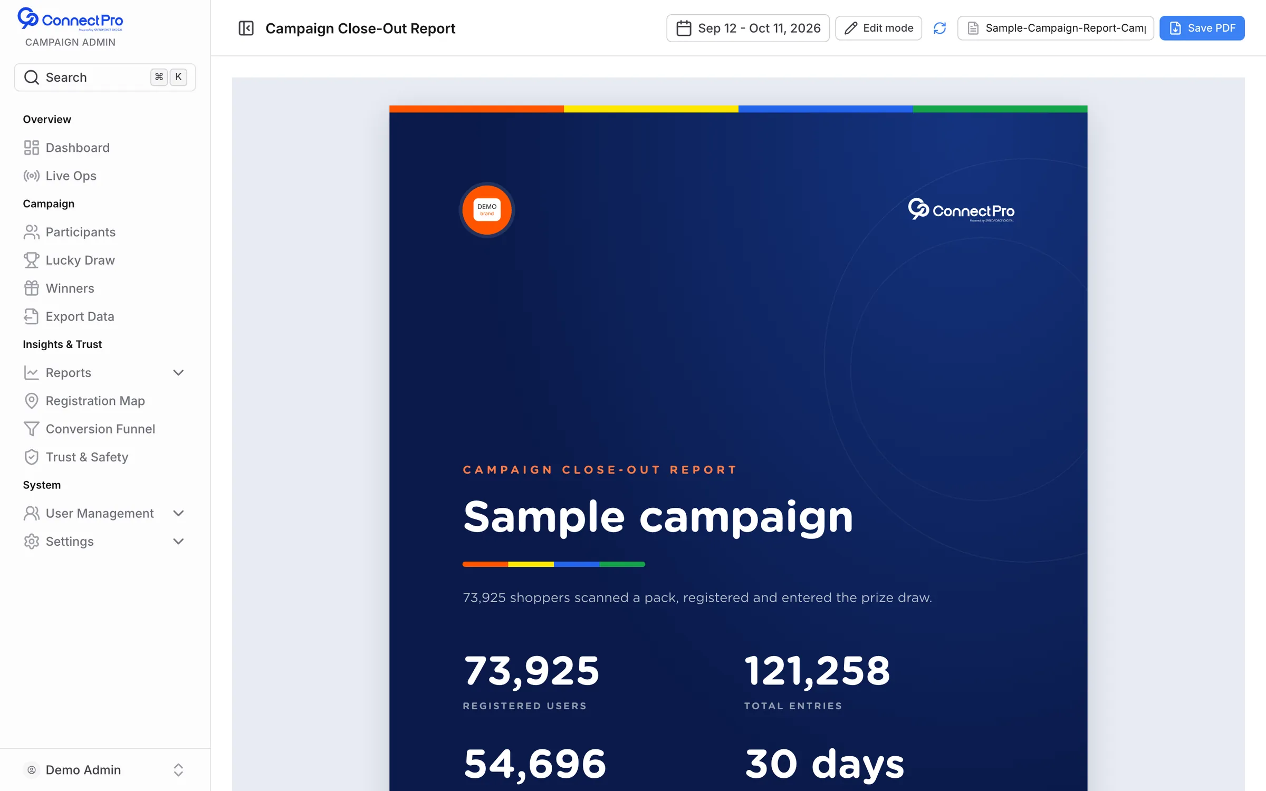Click the Search field in sidebar
1266x791 pixels.
[x=105, y=77]
